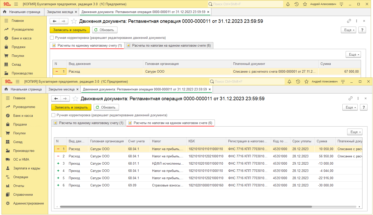Open favorites star in front window title bar
Viewport: 373px width, 215px height.
click(306, 82)
